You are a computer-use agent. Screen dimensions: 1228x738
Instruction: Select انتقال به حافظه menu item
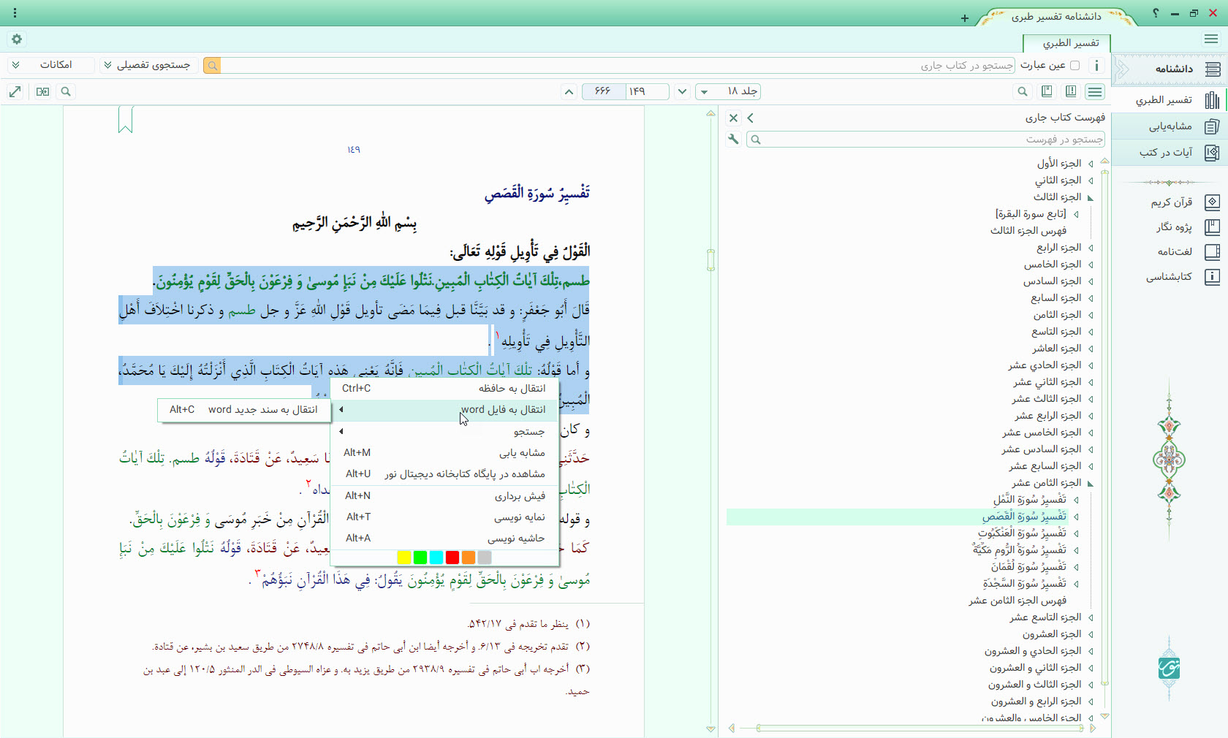444,388
